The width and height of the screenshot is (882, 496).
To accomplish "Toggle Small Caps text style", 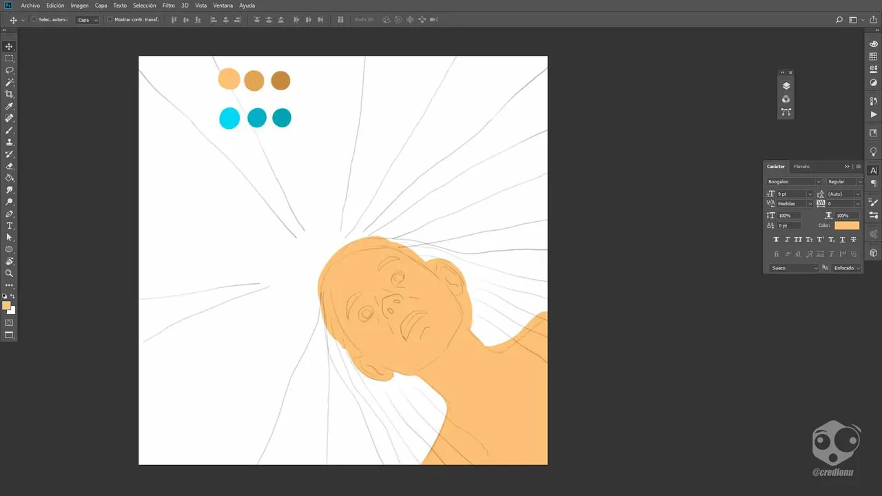I will click(810, 239).
